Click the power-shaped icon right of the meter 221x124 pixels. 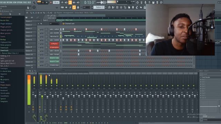tap(137, 2)
